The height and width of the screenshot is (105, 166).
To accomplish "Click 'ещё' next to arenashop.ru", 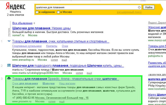I will 64,60.
